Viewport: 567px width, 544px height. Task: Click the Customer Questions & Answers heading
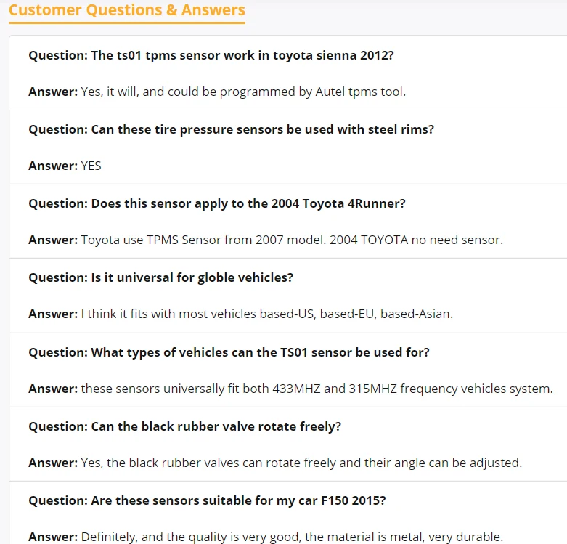127,10
